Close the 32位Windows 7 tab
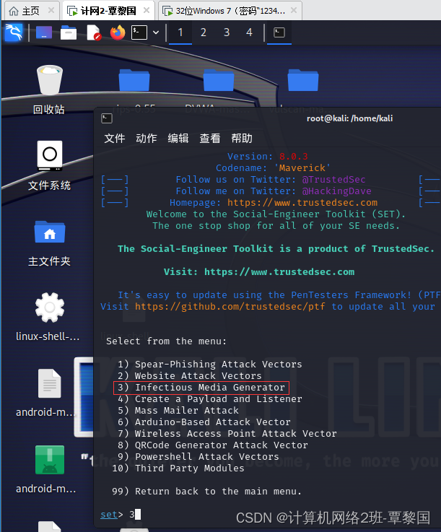The height and width of the screenshot is (532, 441). (294, 11)
